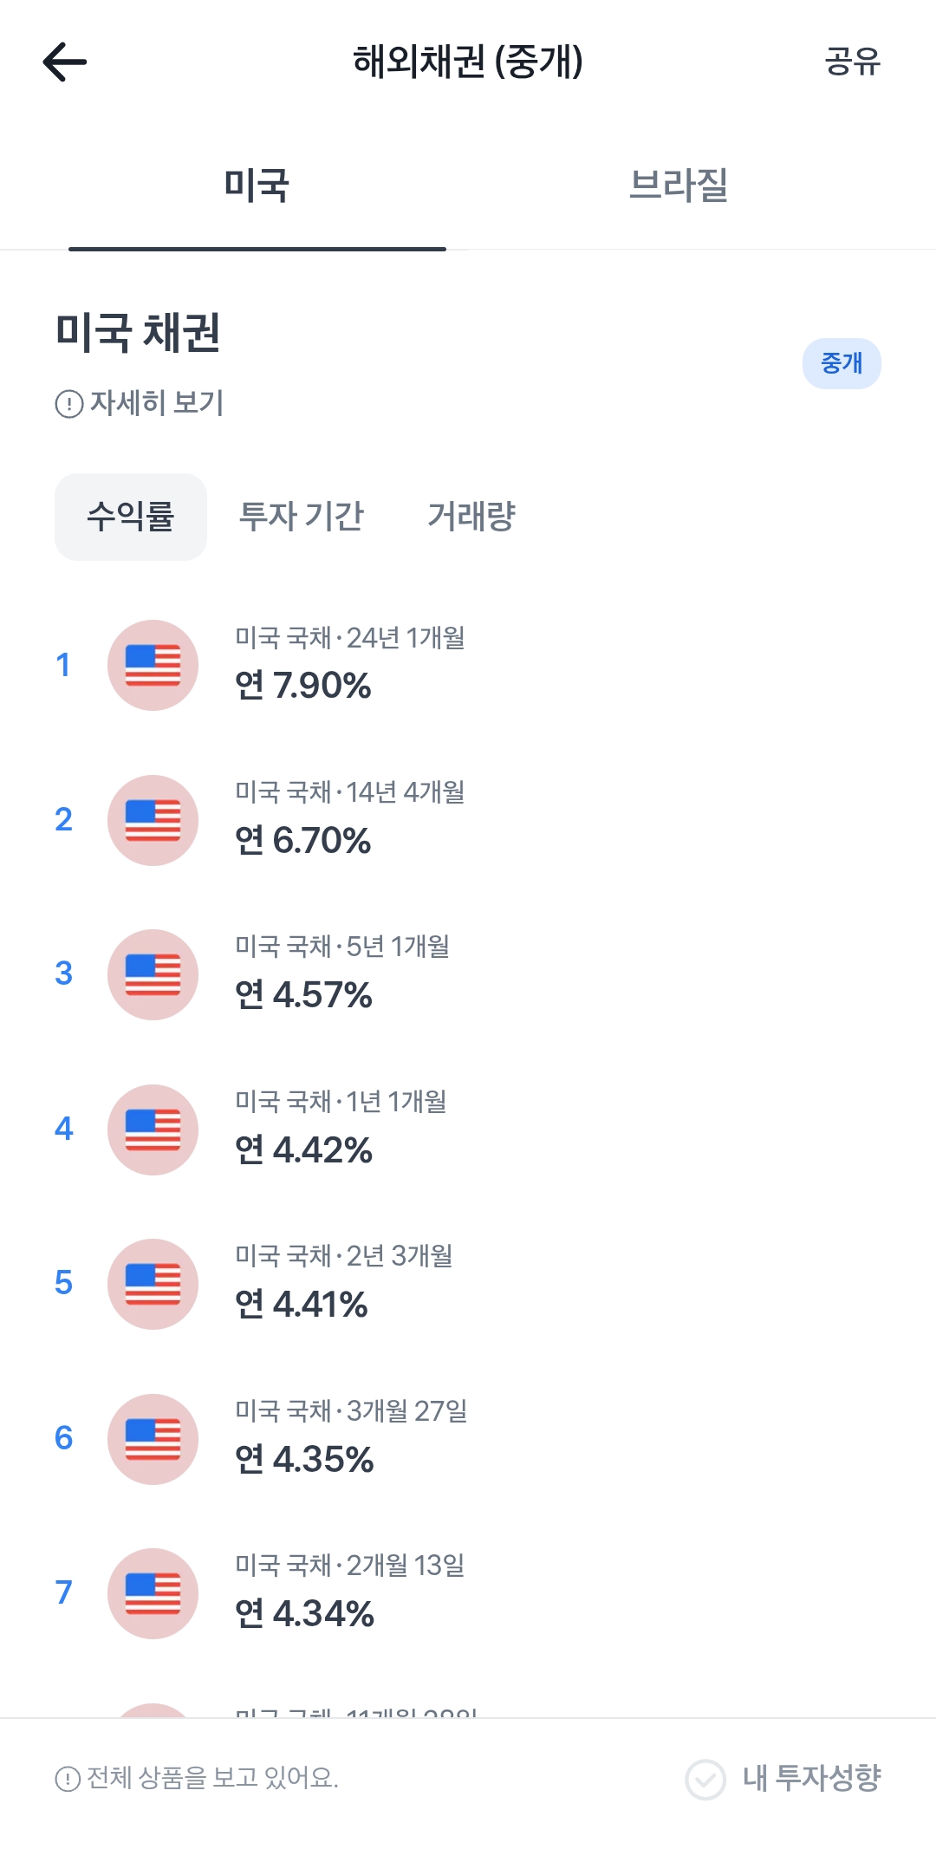Tap US flag icon for 4.41% bond
Image resolution: width=936 pixels, height=1849 pixels.
(153, 1284)
